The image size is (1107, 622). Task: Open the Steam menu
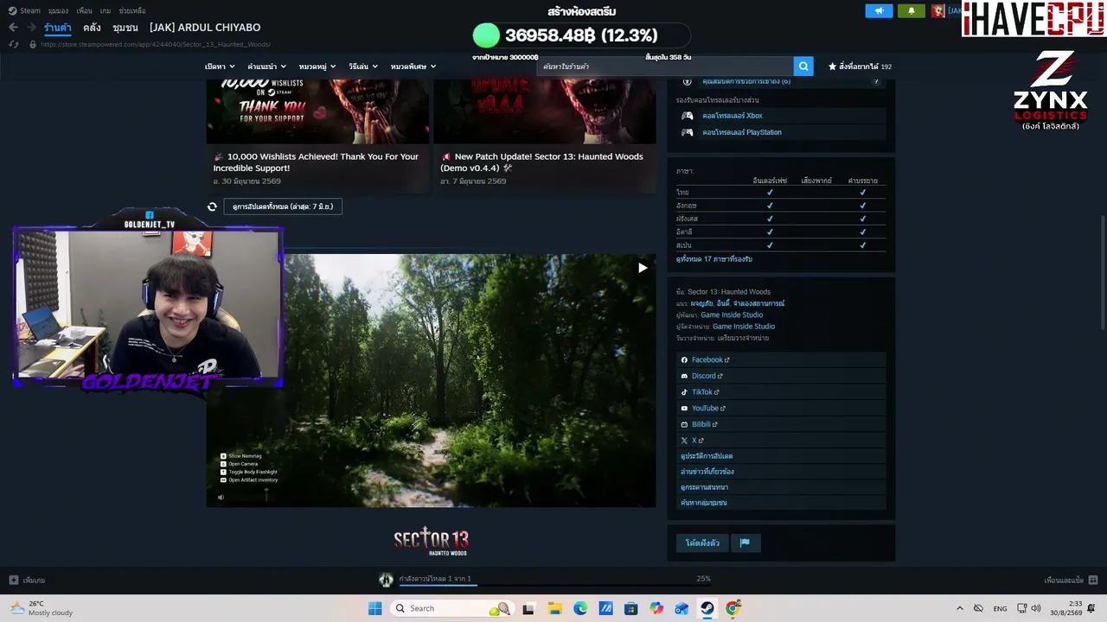click(x=30, y=11)
